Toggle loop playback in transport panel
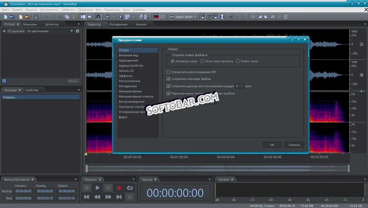Image resolution: width=368 pixels, height=208 pixels. pyautogui.click(x=130, y=188)
